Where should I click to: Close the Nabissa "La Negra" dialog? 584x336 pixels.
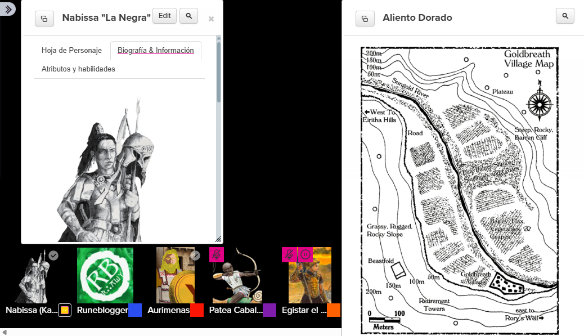click(211, 19)
